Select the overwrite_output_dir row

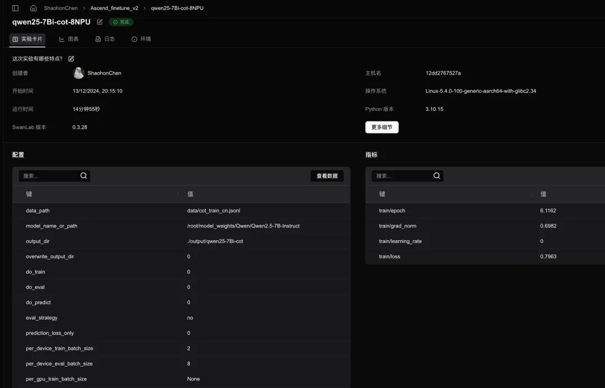pyautogui.click(x=182, y=256)
